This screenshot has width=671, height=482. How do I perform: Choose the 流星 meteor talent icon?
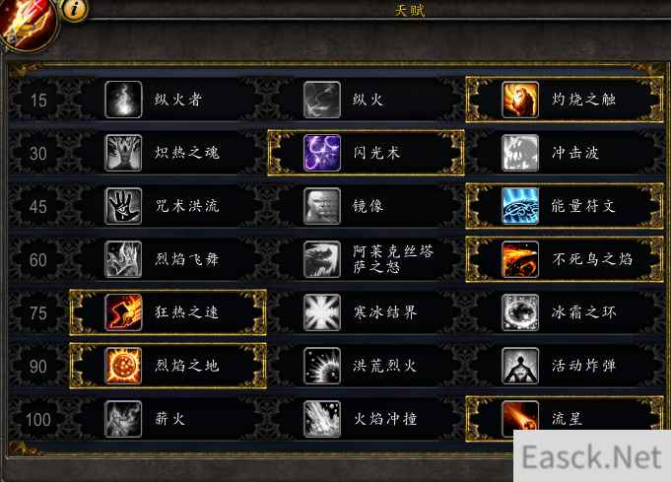[x=520, y=416]
